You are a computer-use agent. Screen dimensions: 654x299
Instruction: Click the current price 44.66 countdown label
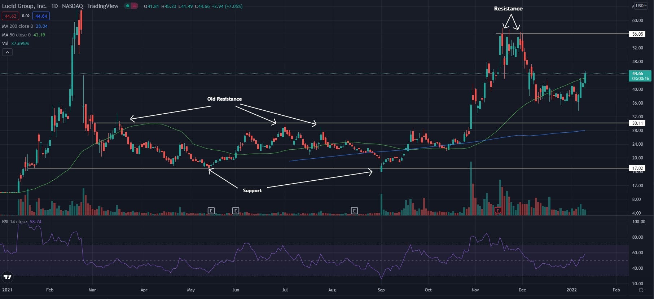pyautogui.click(x=640, y=76)
